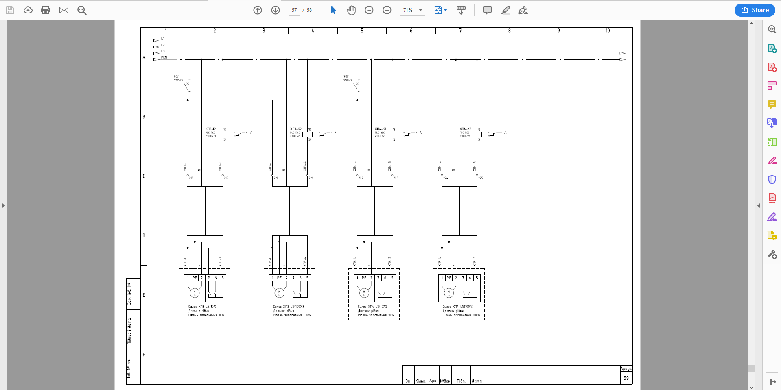The width and height of the screenshot is (781, 390).
Task: Click sheet number 59 in the title block
Action: tap(626, 378)
